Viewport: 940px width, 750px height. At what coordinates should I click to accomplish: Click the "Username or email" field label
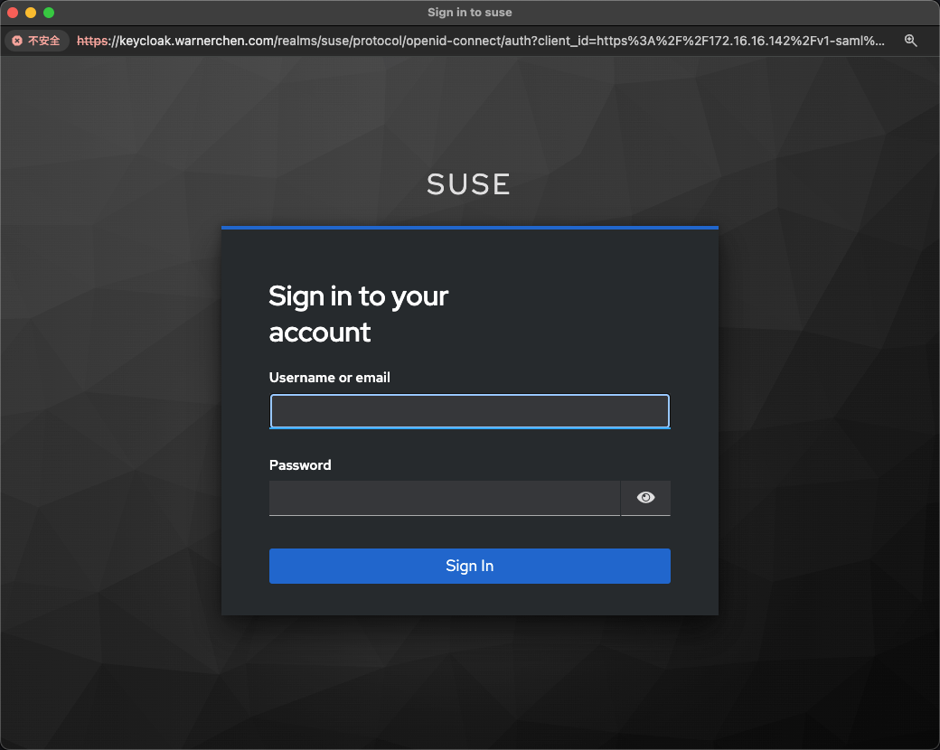pos(329,378)
